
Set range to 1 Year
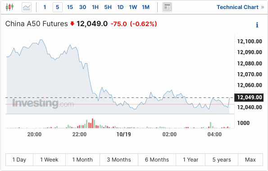click(191, 160)
